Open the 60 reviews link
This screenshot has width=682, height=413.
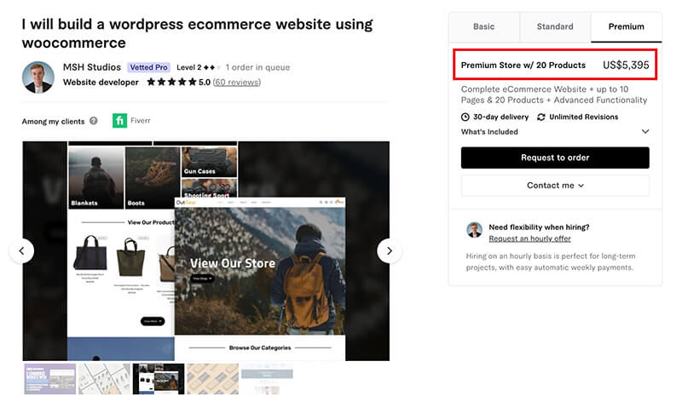click(237, 83)
